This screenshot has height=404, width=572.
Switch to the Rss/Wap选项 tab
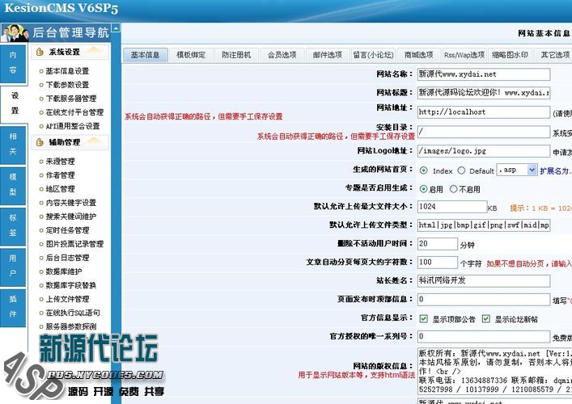[464, 55]
